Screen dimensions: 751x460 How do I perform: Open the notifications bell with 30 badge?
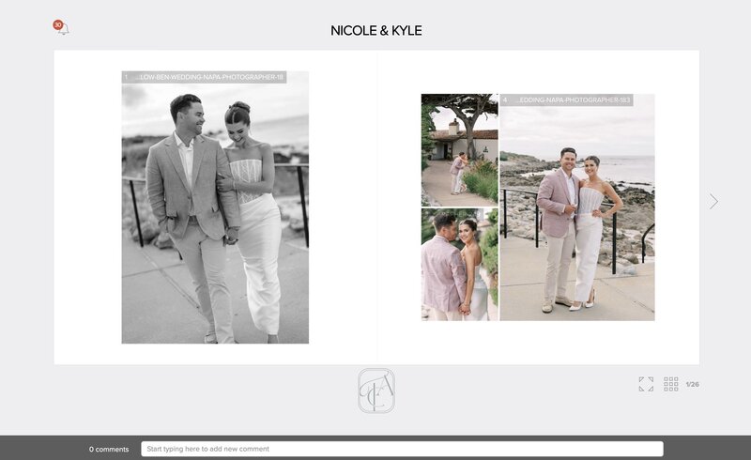tap(62, 29)
